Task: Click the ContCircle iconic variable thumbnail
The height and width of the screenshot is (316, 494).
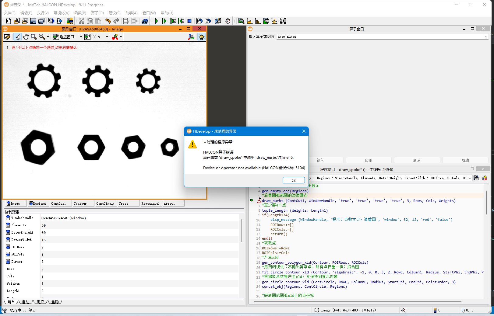Action: coord(105,203)
